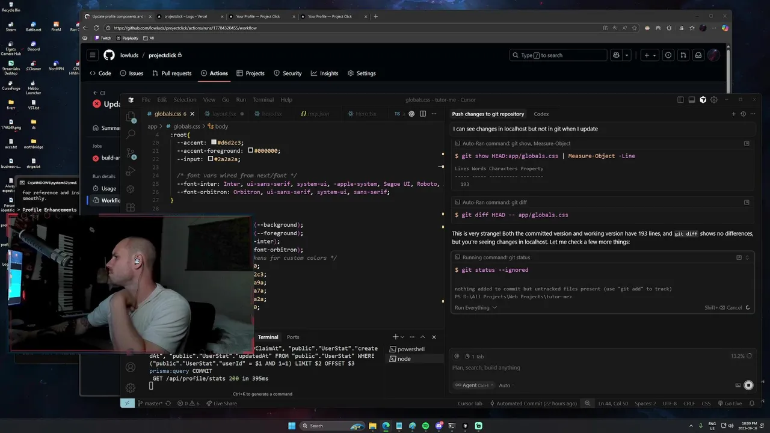The image size is (770, 433).
Task: Show chat history in Cursor panel
Action: click(x=743, y=114)
